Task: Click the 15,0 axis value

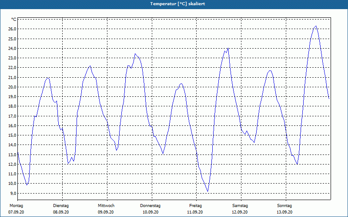Action: [13, 135]
